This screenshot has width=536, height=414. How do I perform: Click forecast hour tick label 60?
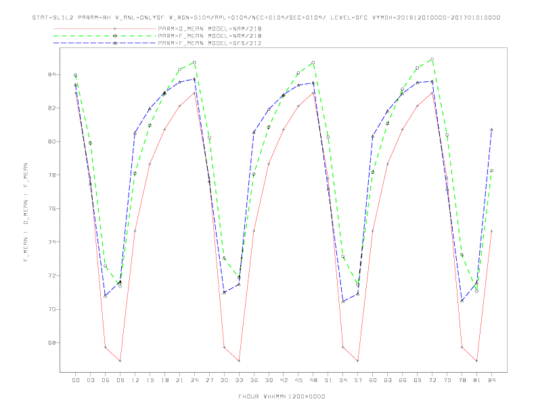[x=373, y=380]
